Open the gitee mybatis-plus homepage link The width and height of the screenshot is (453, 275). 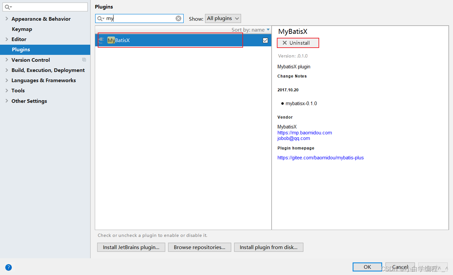320,158
